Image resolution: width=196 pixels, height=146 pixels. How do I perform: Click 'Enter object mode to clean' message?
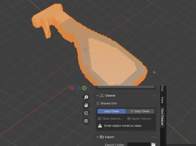[123, 126]
